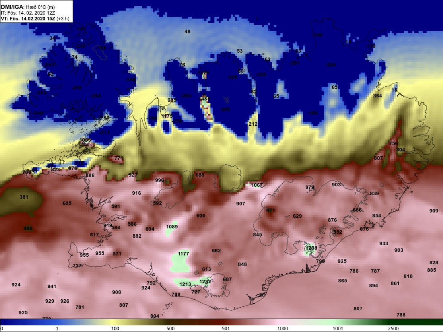Click the map value 1067
Screen dimensions: 443x332
click(x=257, y=185)
